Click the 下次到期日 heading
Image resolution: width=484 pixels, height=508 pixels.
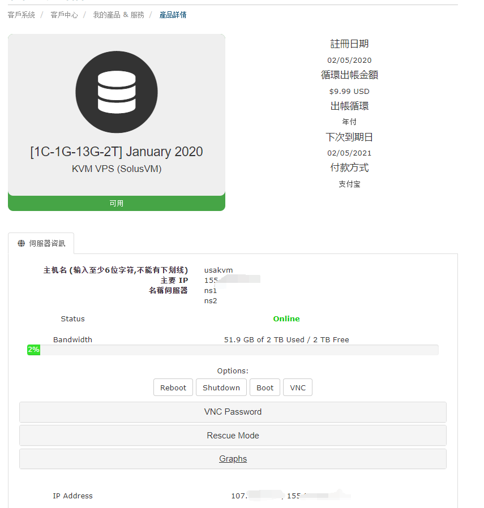click(349, 137)
